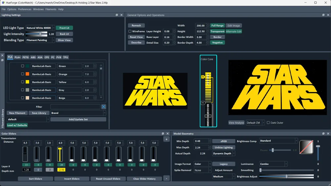
Task: Float the Filament Library side panel
Action: pyautogui.click(x=2, y=60)
